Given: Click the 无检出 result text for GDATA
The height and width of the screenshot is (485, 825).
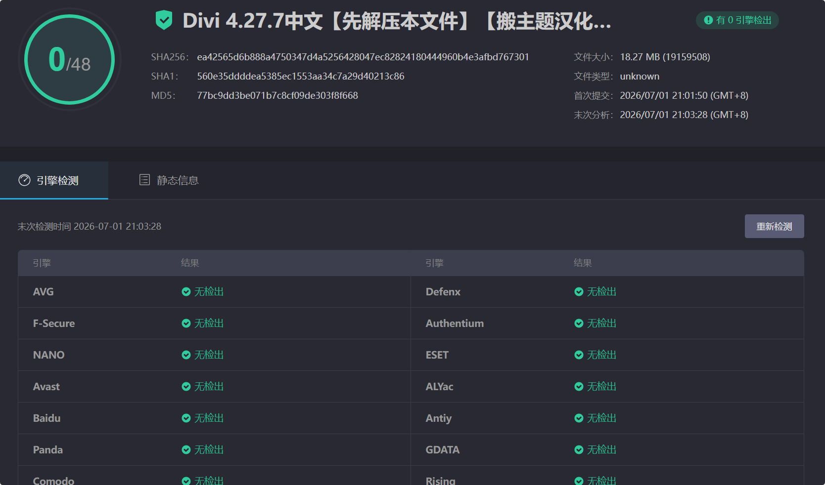Looking at the screenshot, I should click(x=601, y=450).
